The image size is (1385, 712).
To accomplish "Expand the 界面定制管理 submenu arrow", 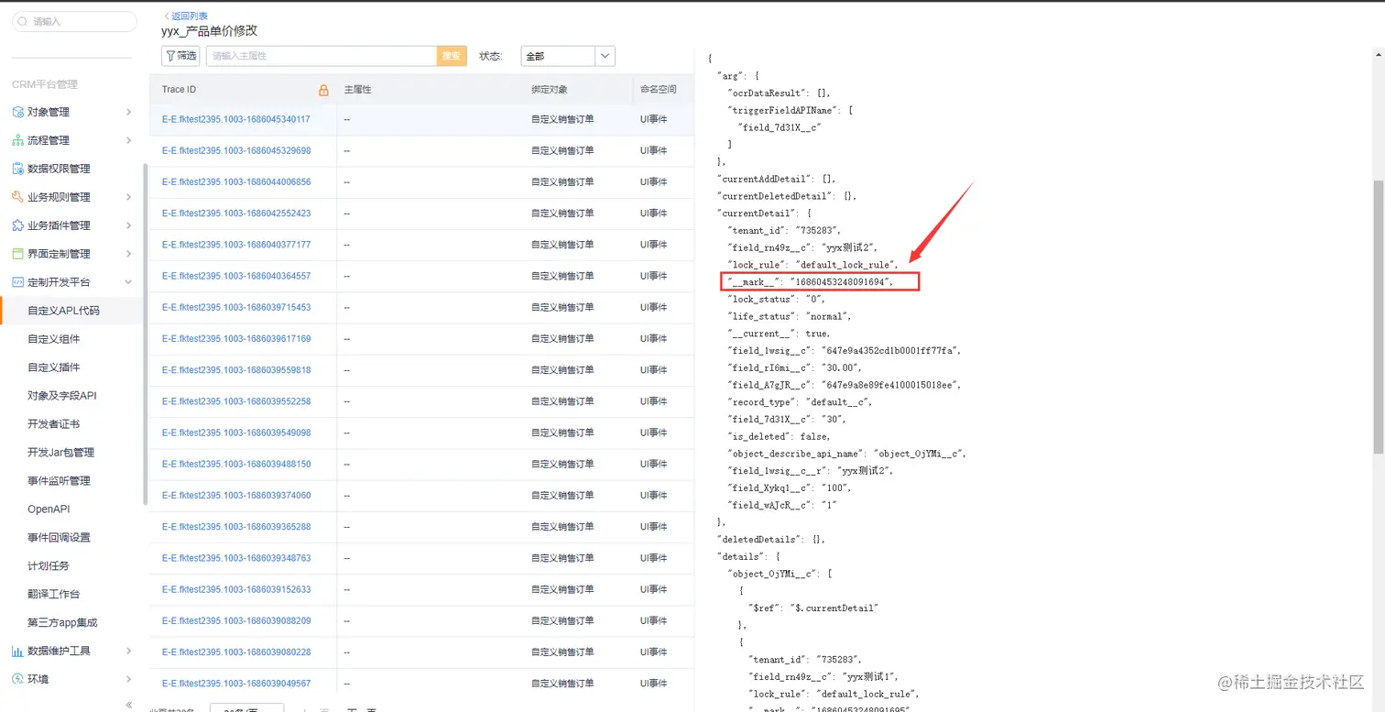I will [x=128, y=254].
